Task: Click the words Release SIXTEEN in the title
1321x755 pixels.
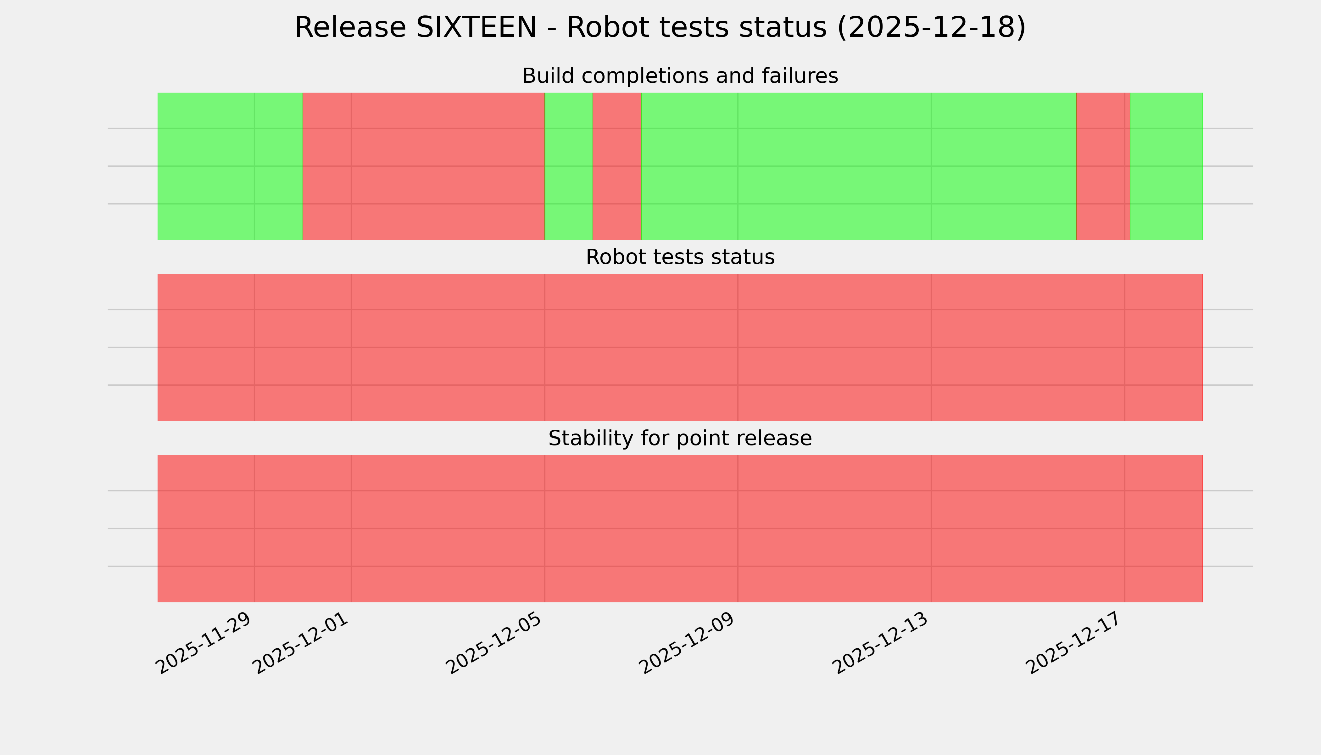Action: point(415,27)
